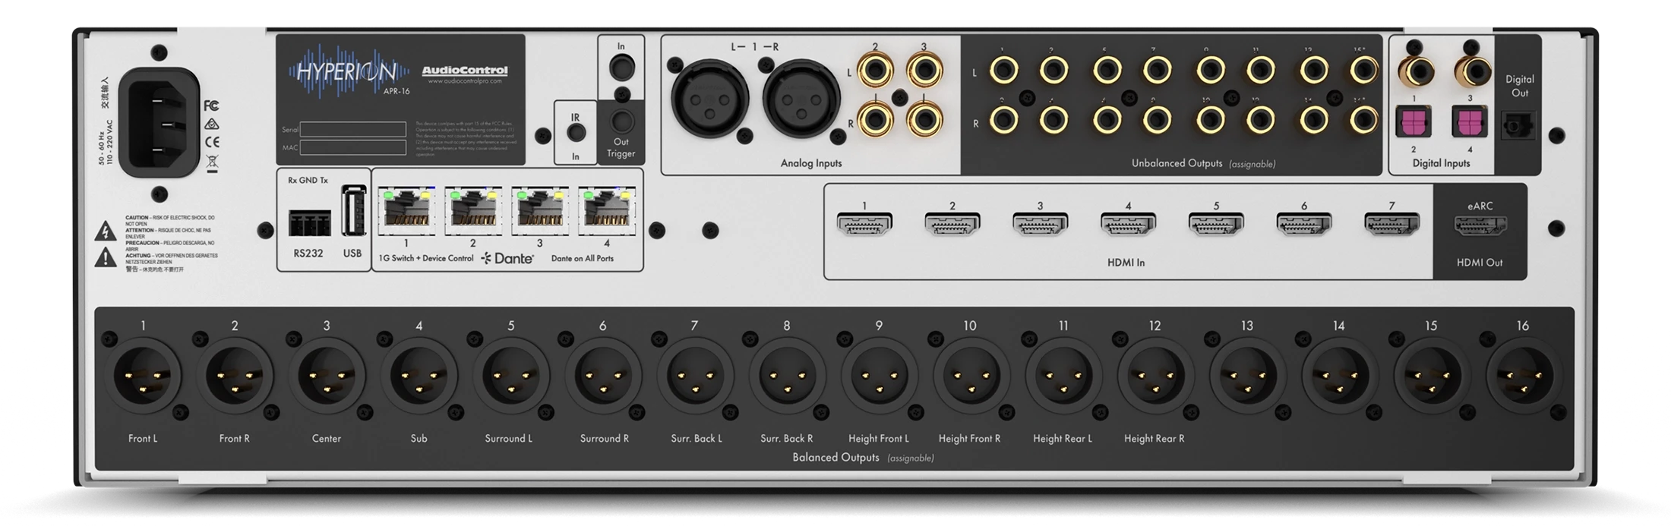1671x526 pixels.
Task: Click the 'Dante on All Ports' text
Action: pos(583,259)
